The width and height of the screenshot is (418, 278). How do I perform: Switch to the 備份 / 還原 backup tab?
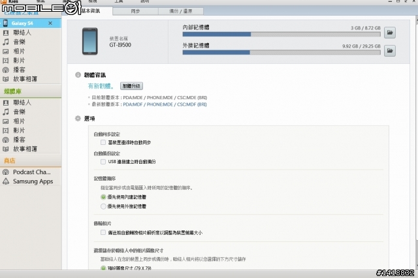coord(181,11)
